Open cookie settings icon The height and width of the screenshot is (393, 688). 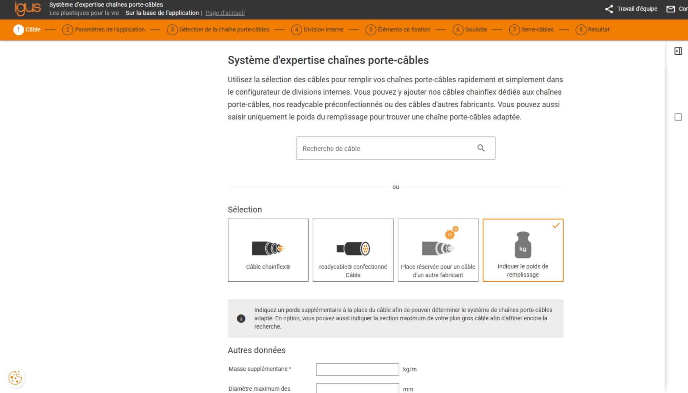click(15, 378)
